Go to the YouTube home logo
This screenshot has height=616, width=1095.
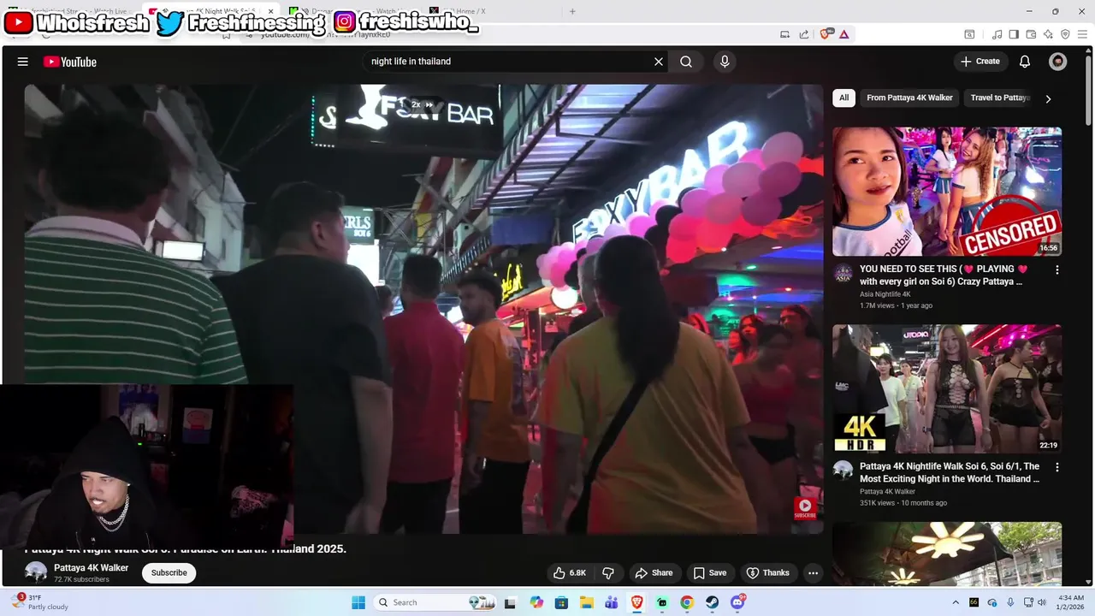(69, 62)
